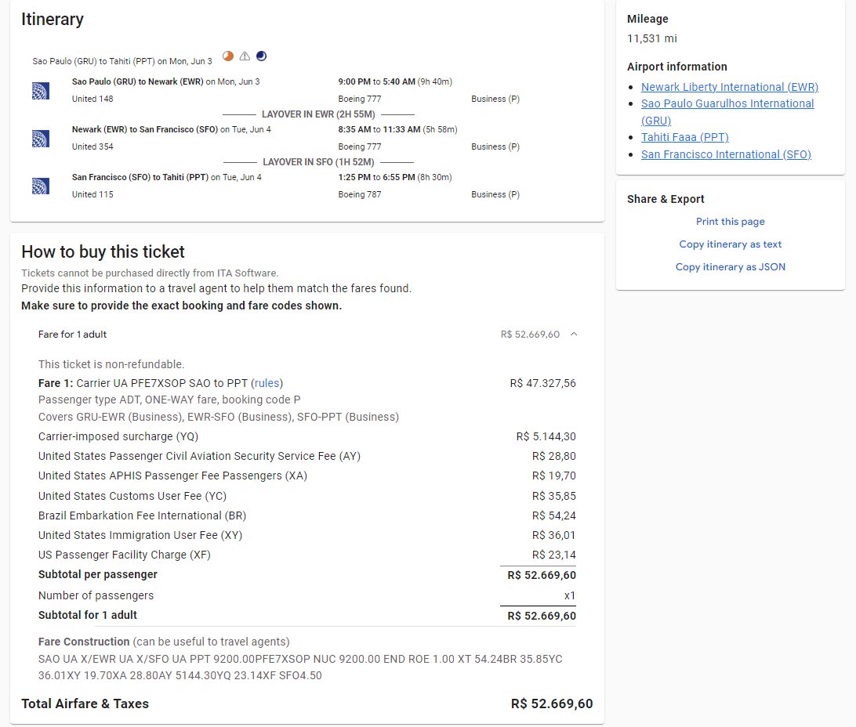Click the LAYOVER IN SFO (1H 52M) label

point(318,162)
